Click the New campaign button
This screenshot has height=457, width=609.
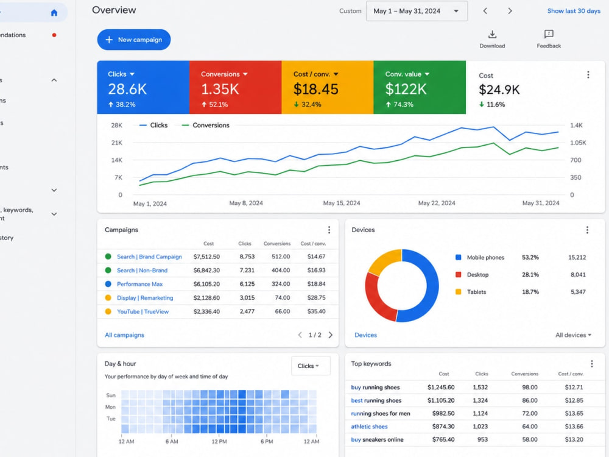pos(133,40)
